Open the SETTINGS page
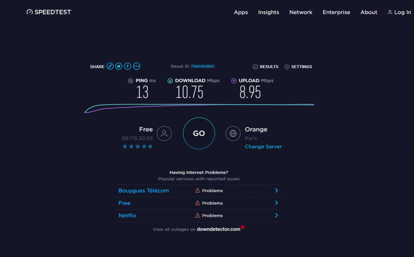 tap(301, 67)
